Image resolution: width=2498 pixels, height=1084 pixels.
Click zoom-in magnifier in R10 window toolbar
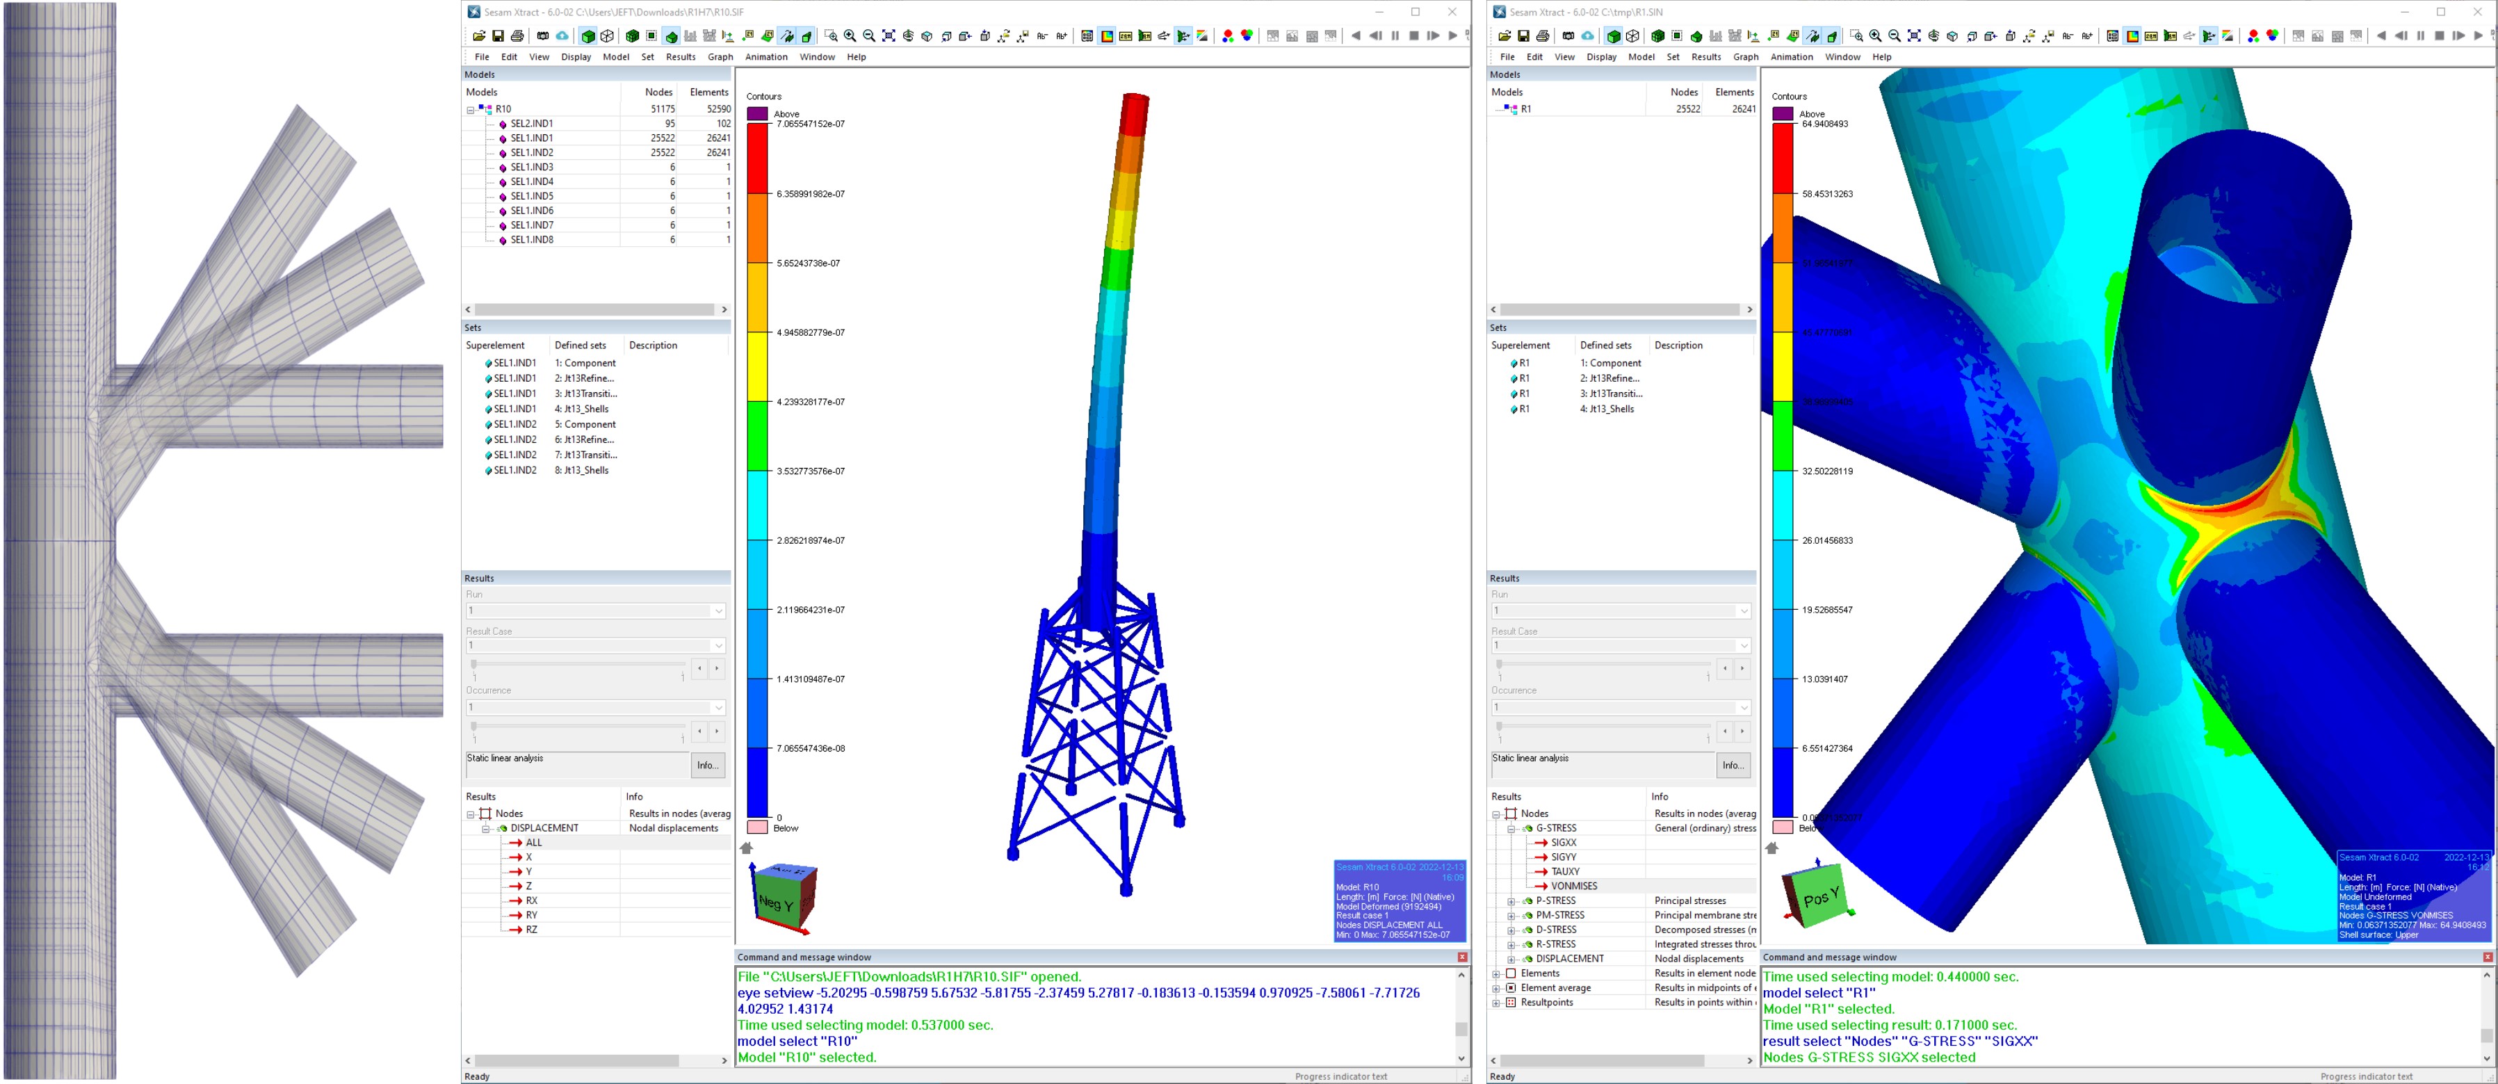(x=850, y=36)
